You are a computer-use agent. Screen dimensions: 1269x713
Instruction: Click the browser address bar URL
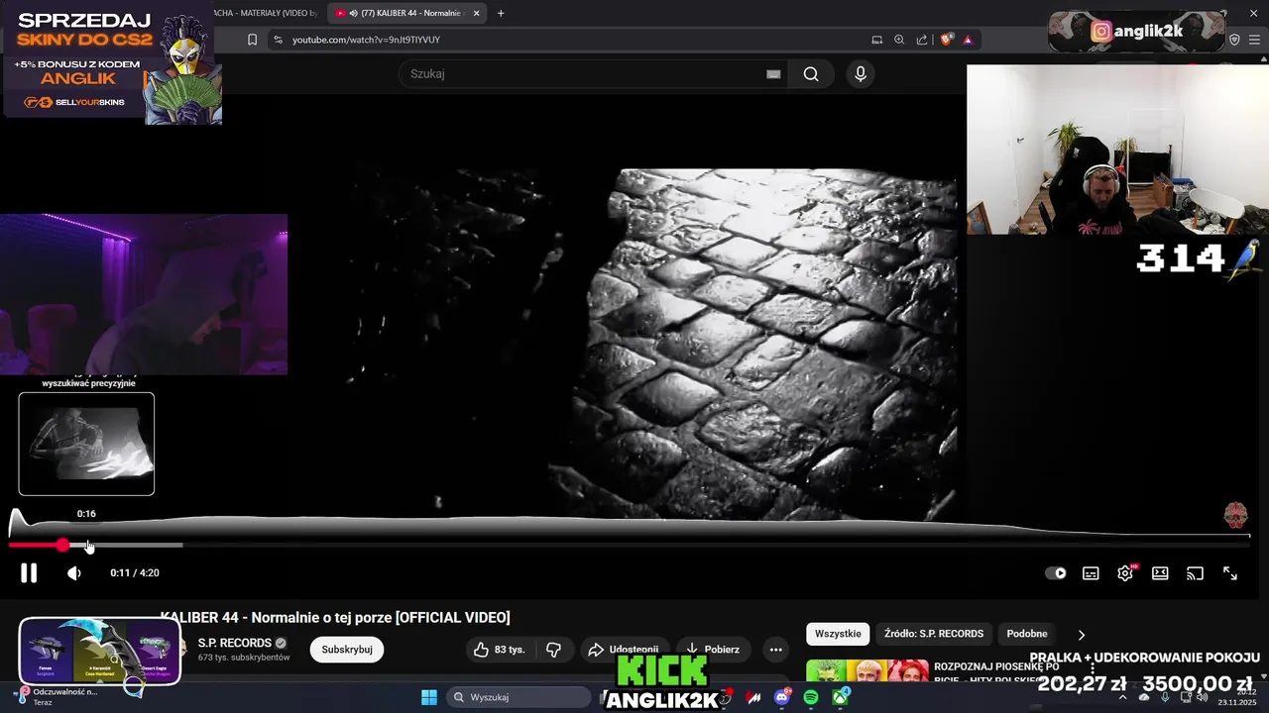366,40
